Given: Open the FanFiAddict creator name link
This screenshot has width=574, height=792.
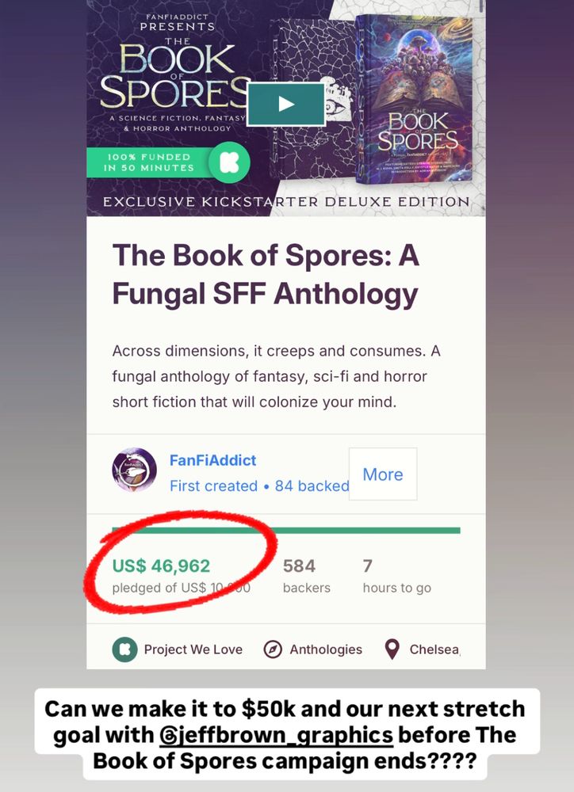Looking at the screenshot, I should pos(213,460).
